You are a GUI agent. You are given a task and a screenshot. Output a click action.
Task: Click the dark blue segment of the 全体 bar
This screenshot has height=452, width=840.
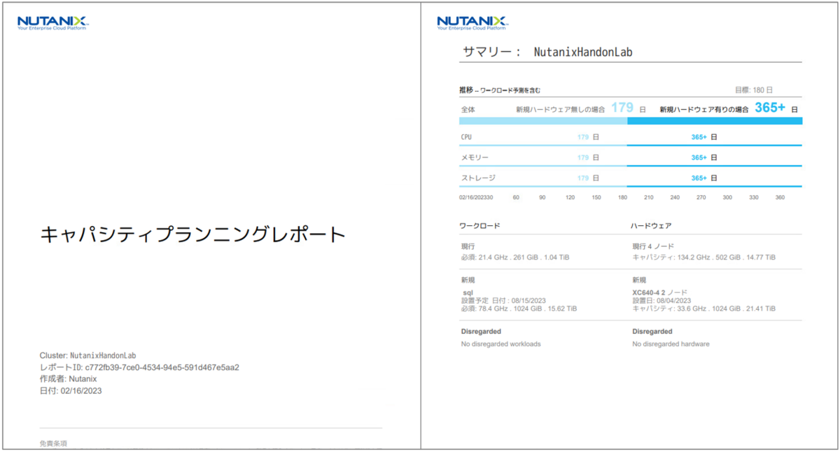[715, 121]
